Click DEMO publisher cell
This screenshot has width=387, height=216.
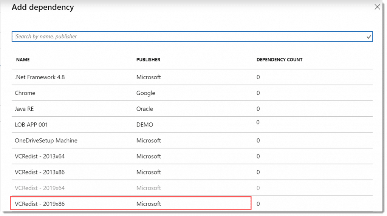coord(145,125)
